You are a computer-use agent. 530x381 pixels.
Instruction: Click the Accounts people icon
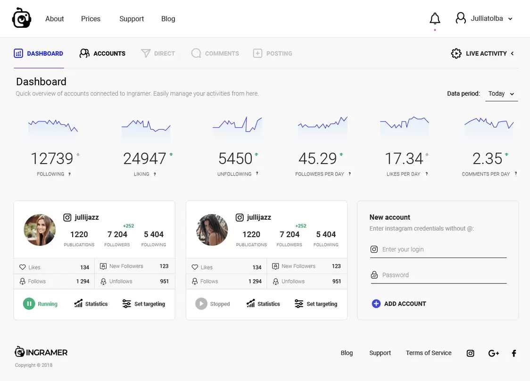(84, 53)
